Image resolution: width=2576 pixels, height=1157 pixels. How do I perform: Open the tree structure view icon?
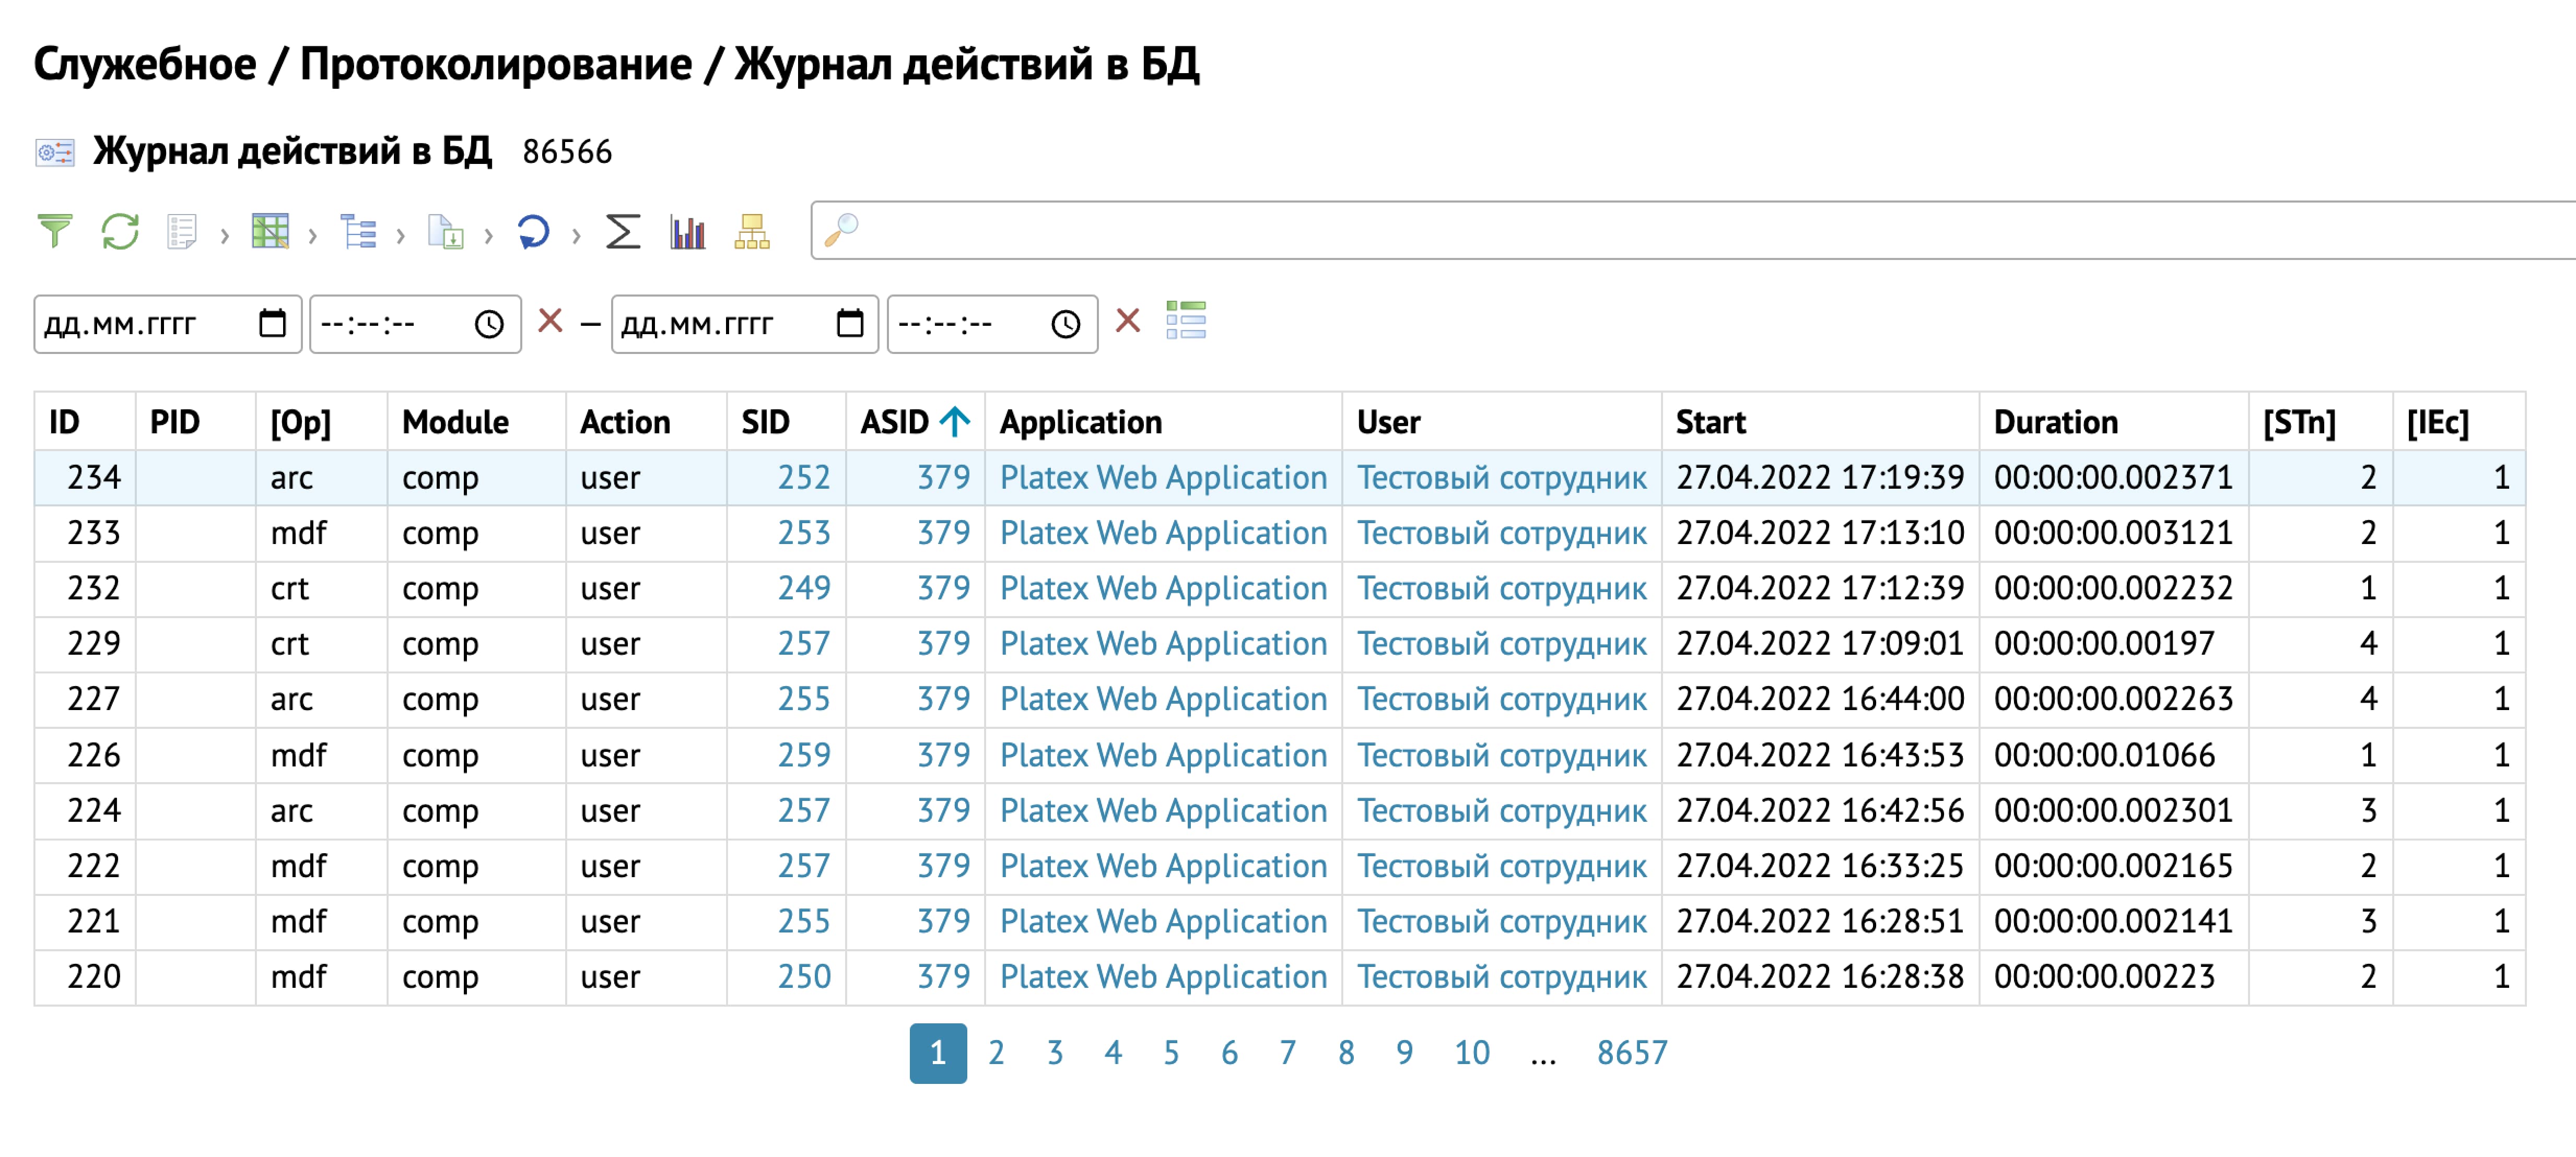click(358, 232)
